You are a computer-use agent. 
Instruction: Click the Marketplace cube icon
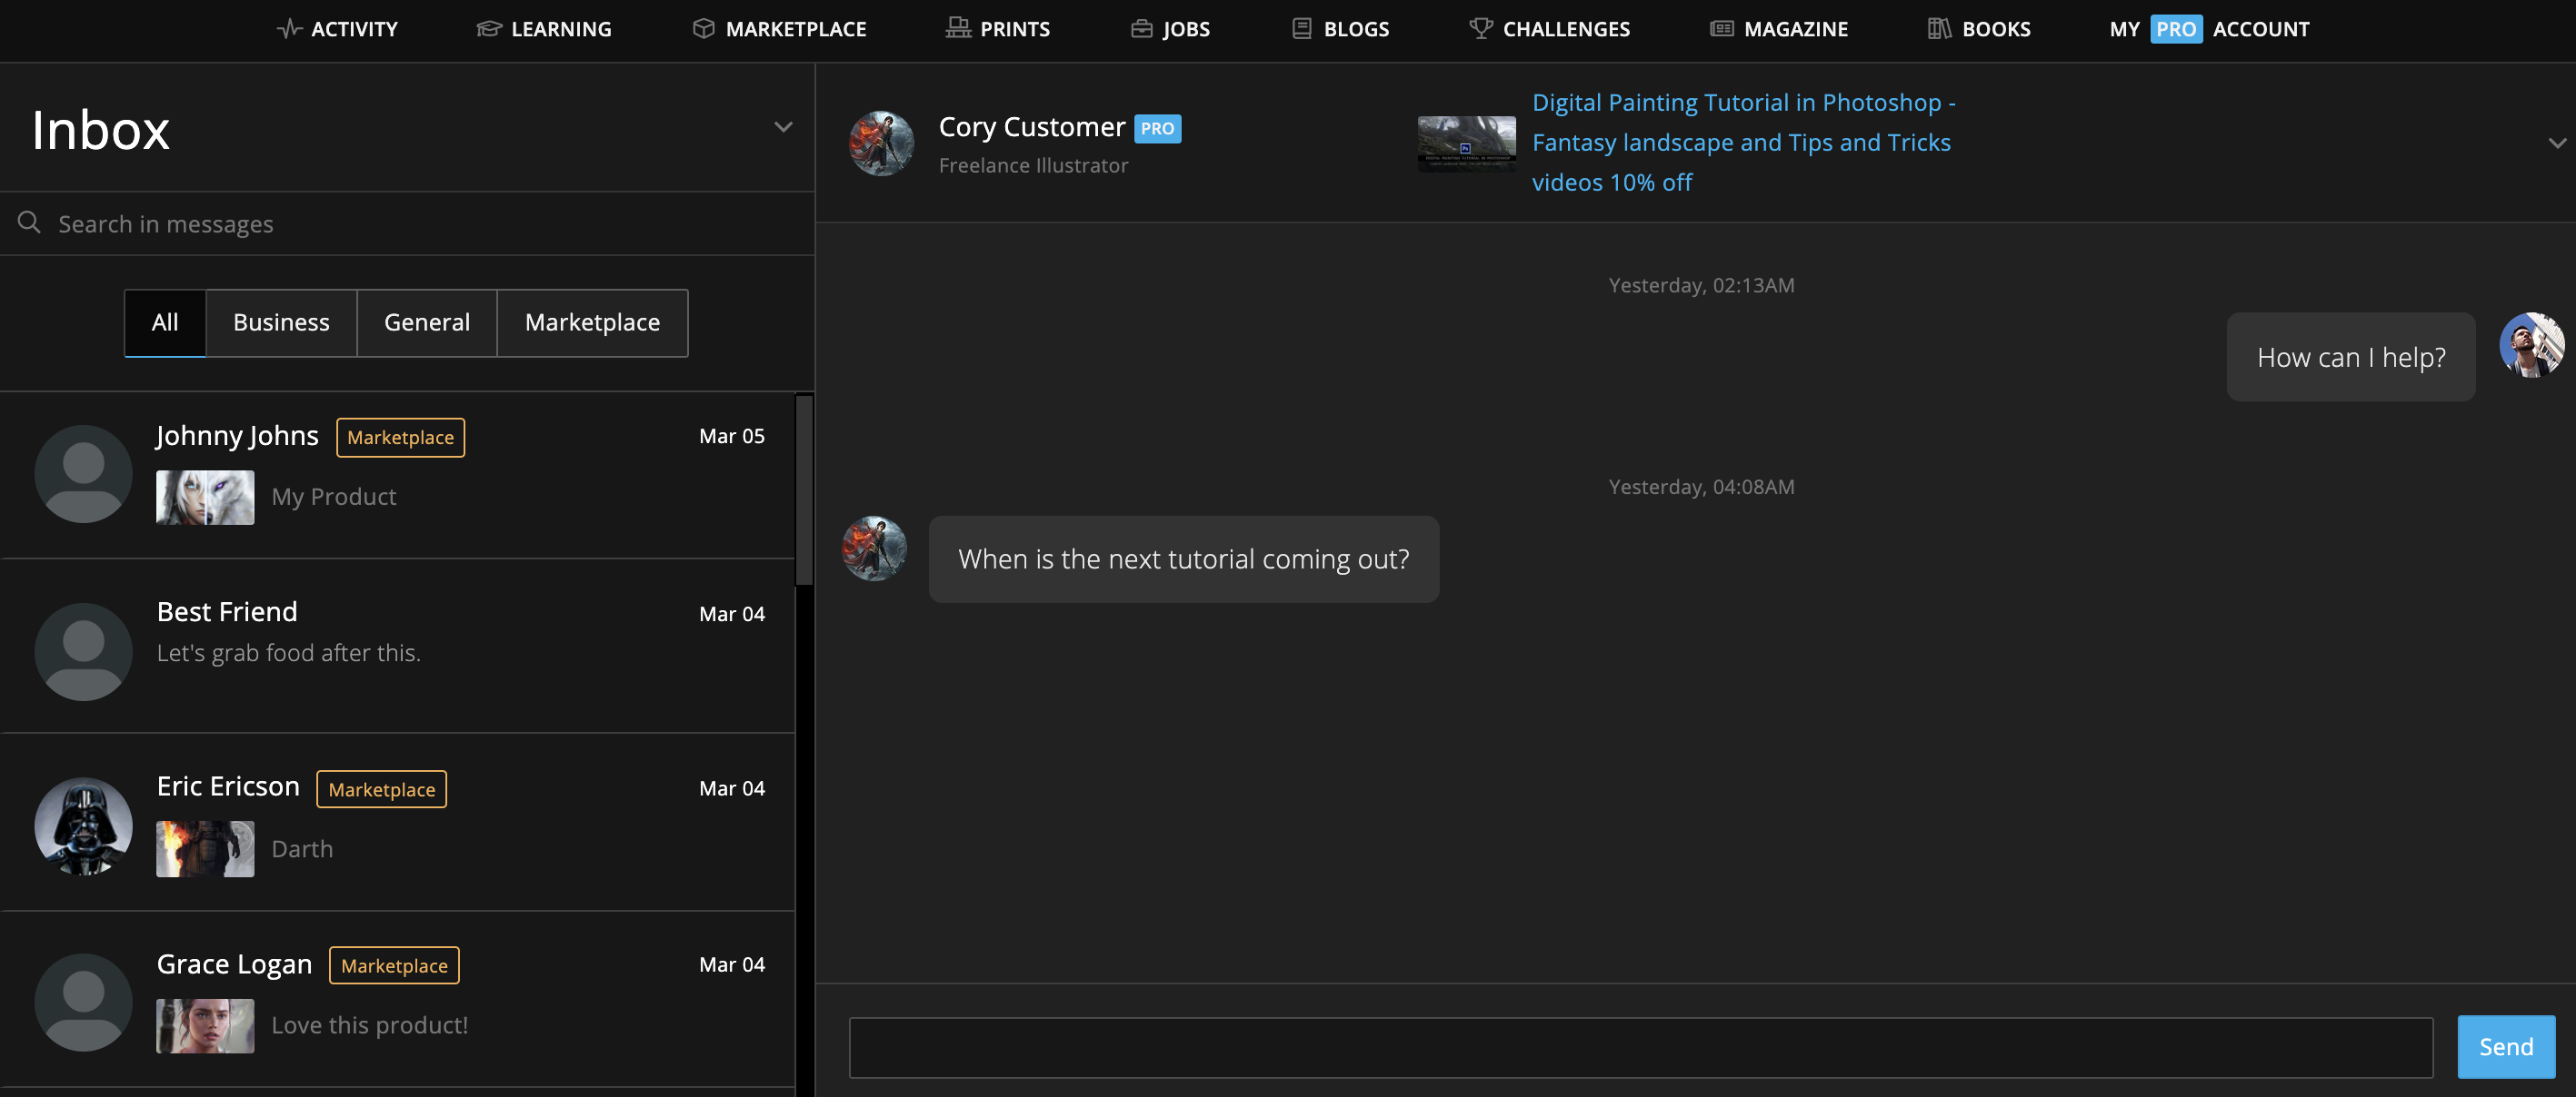pyautogui.click(x=703, y=29)
